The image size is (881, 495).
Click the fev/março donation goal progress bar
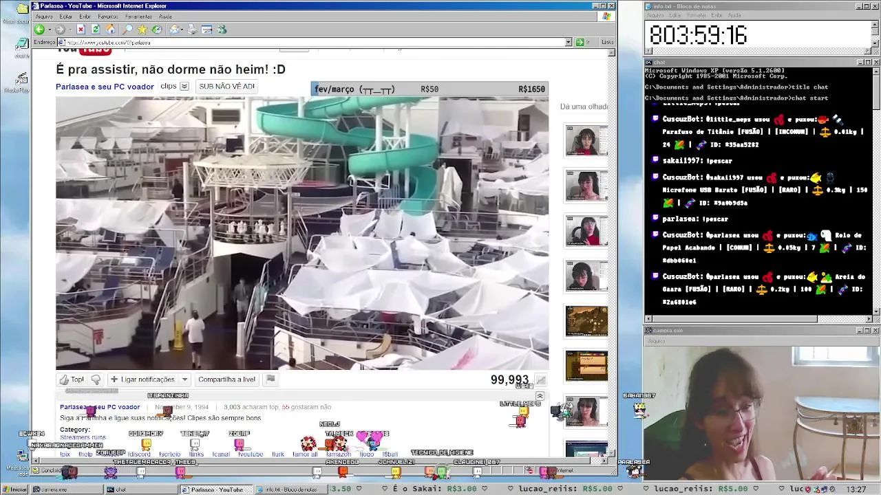(x=429, y=89)
